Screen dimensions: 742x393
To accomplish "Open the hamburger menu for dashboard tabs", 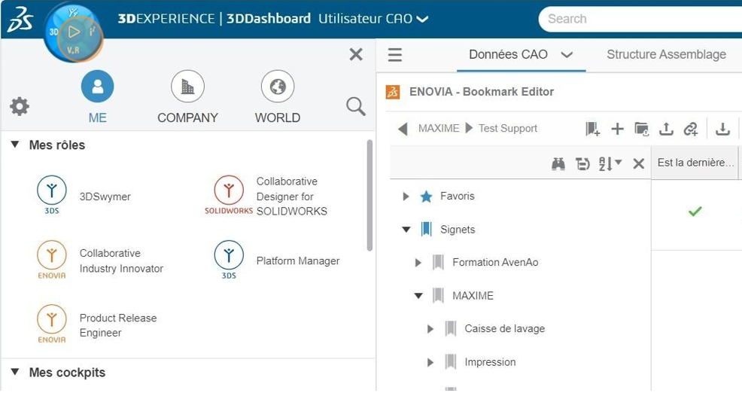I will [394, 55].
